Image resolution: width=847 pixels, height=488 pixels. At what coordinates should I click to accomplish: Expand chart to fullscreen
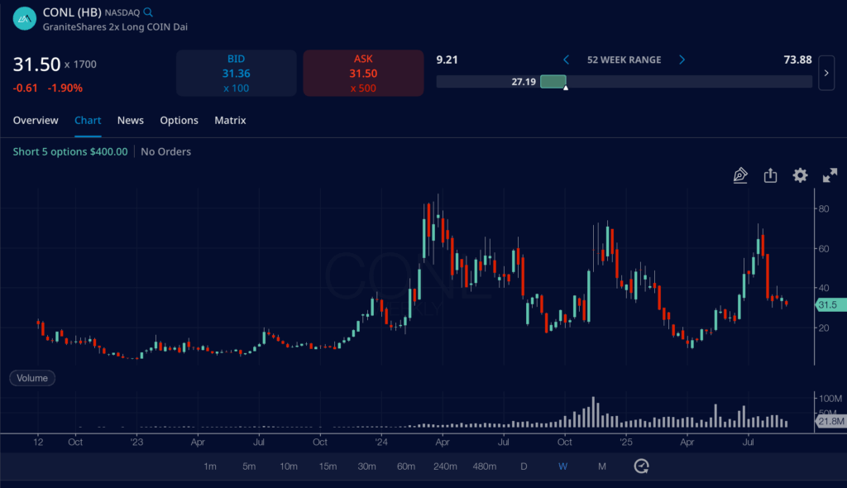[829, 175]
